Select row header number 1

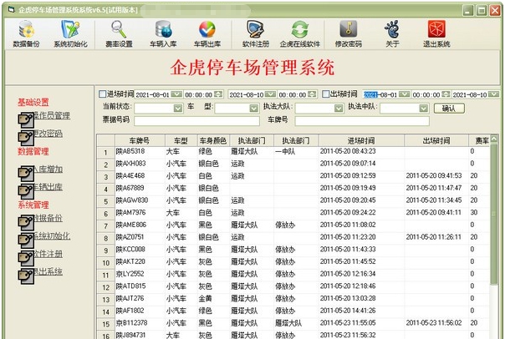click(x=106, y=153)
